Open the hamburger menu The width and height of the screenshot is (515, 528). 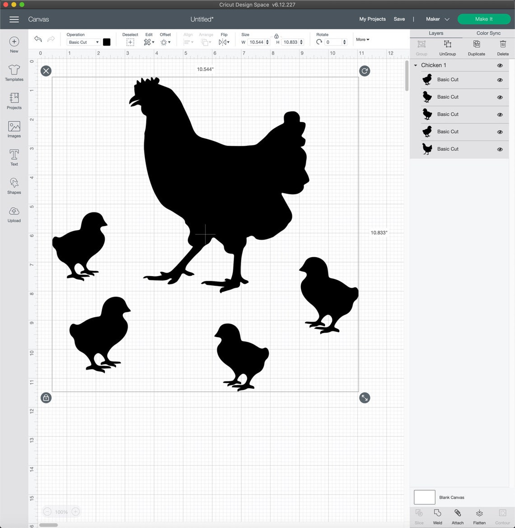pos(14,19)
